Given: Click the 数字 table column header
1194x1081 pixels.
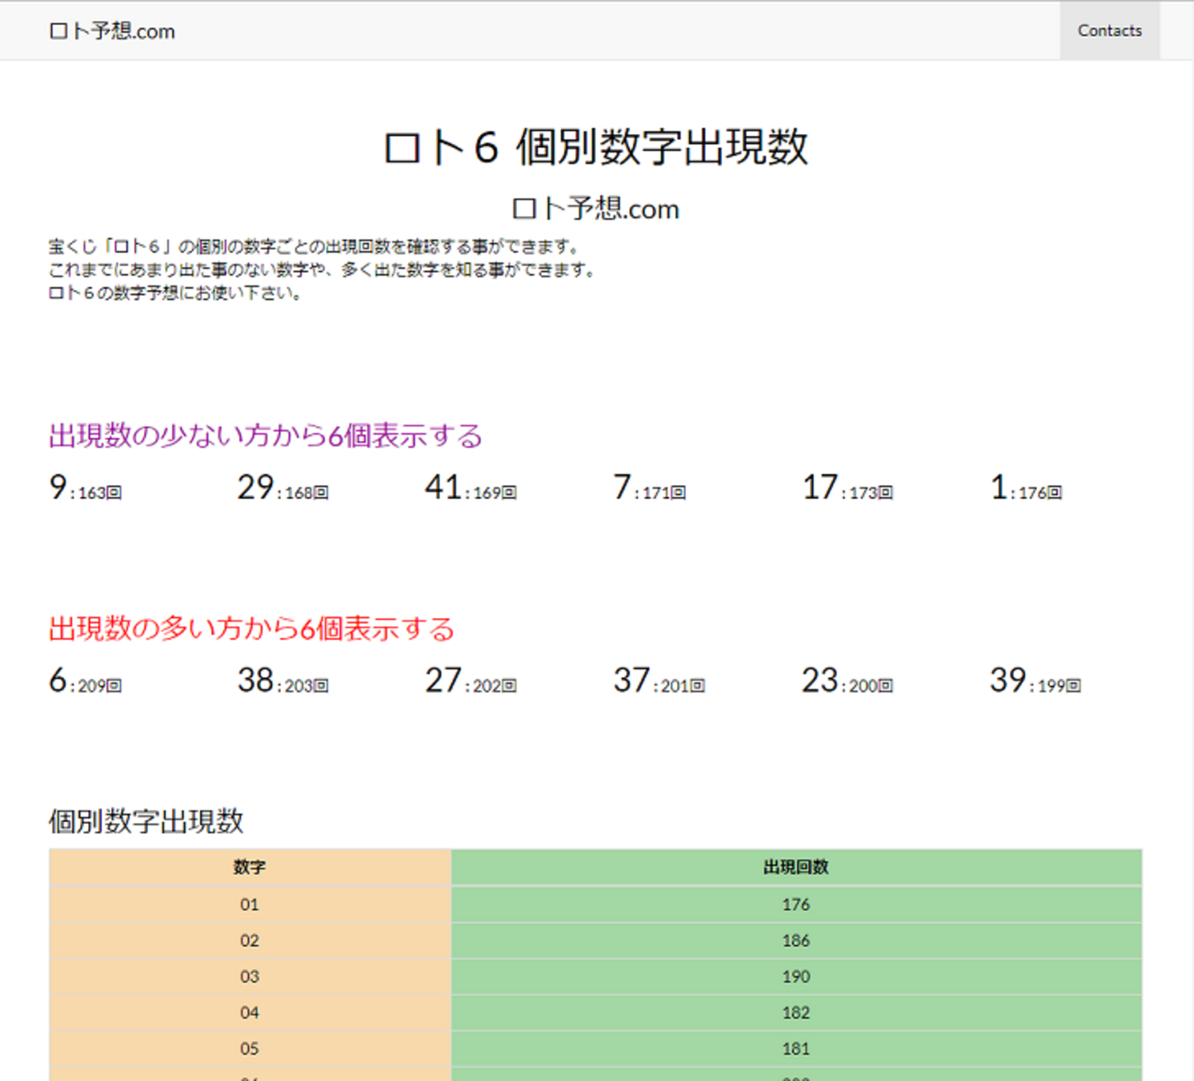Looking at the screenshot, I should [x=249, y=867].
